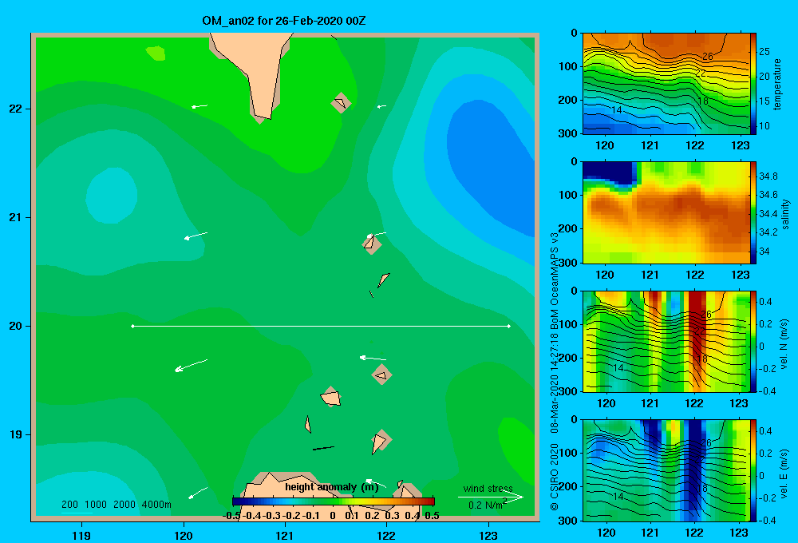Image resolution: width=798 pixels, height=543 pixels.
Task: Click the white wind arrow near 120E, 22N
Action: pyautogui.click(x=199, y=106)
